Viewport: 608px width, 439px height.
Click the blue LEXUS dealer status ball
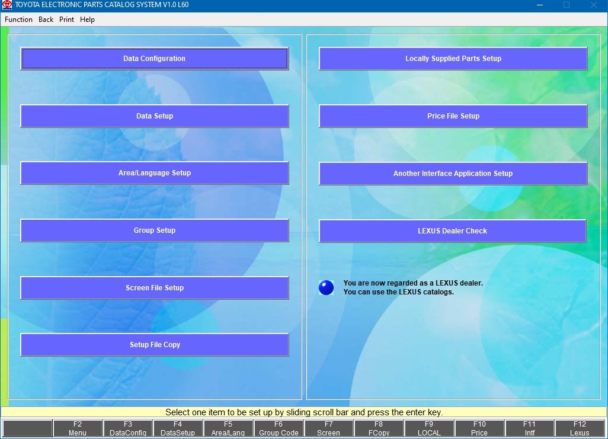(x=326, y=287)
